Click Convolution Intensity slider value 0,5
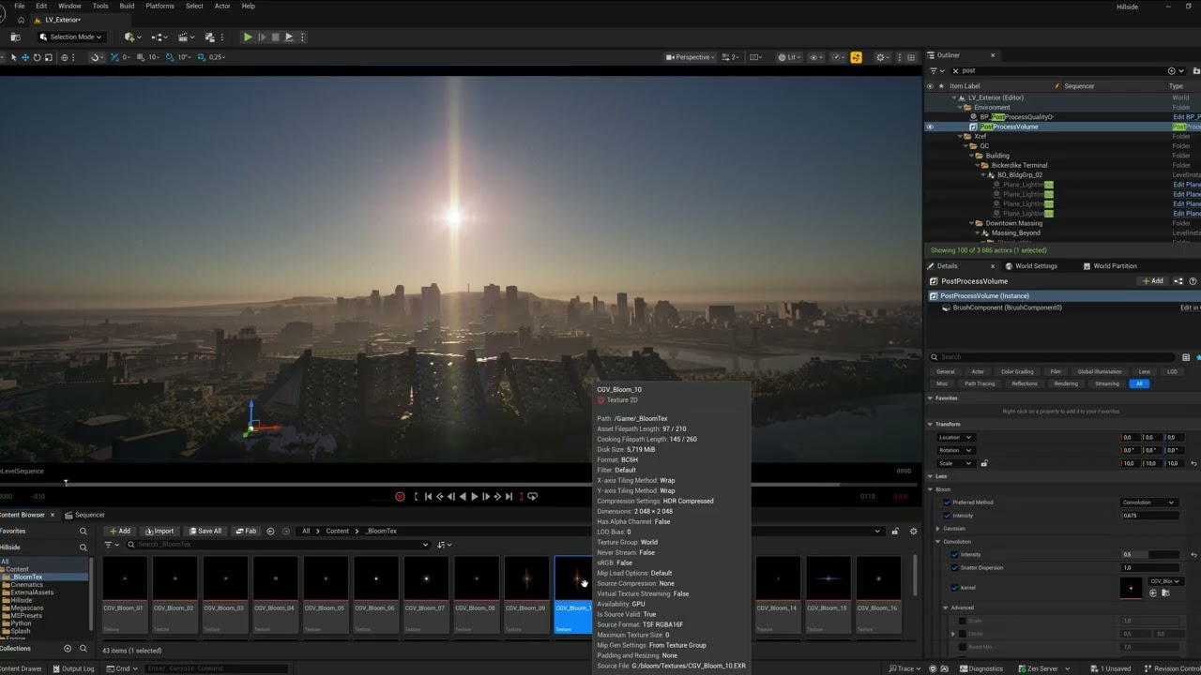This screenshot has height=675, width=1201. [1149, 554]
